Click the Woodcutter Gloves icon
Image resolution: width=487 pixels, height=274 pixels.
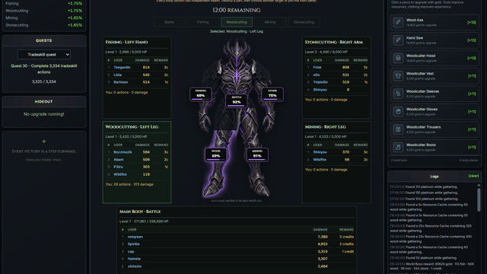coord(398,111)
